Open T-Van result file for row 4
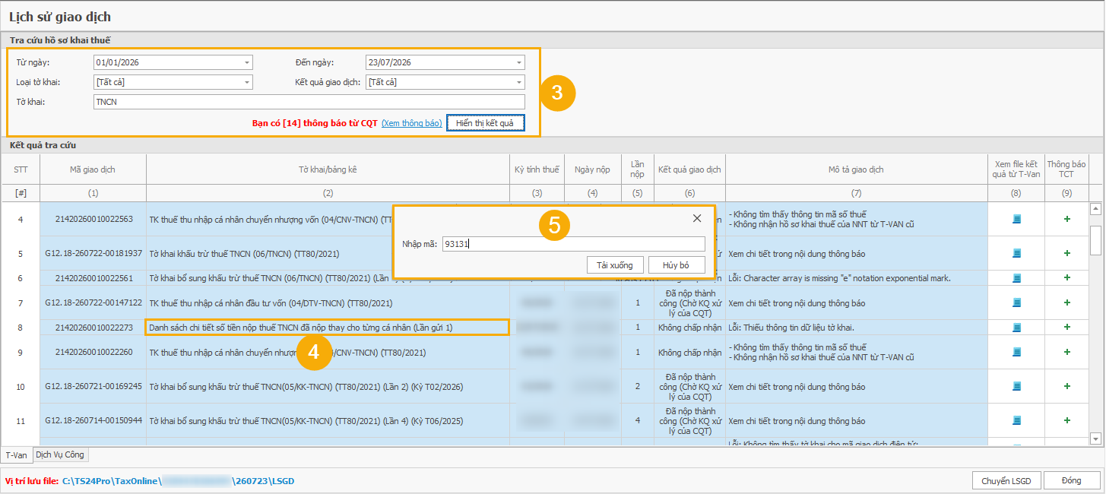Image resolution: width=1106 pixels, height=494 pixels. [x=1017, y=219]
